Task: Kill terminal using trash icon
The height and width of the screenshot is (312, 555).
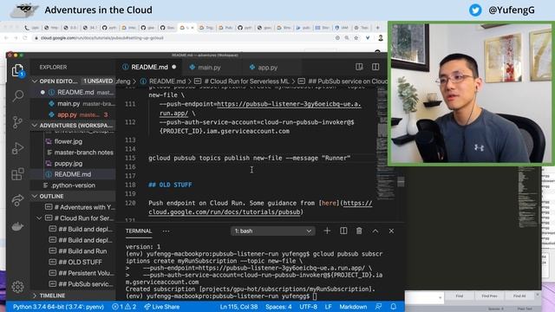Action: pyautogui.click(x=359, y=231)
